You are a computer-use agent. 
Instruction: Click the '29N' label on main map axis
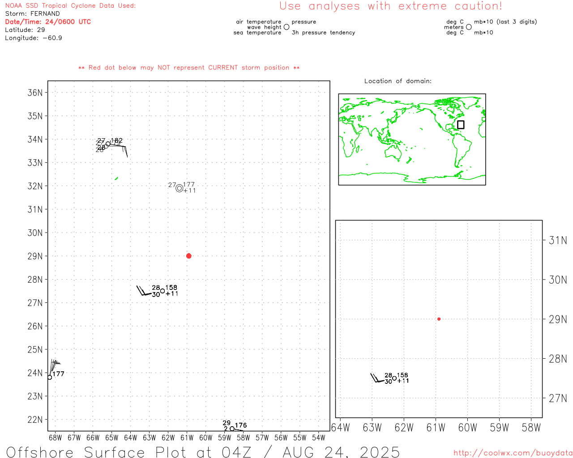coord(35,256)
